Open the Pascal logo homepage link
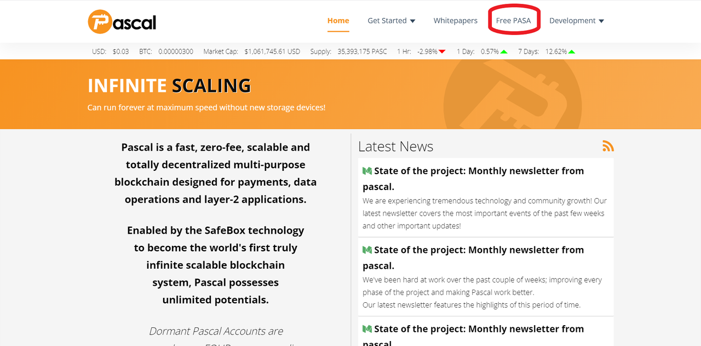The image size is (701, 346). (x=122, y=22)
